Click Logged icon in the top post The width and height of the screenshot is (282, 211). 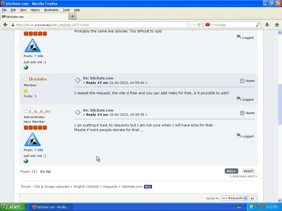239,37
